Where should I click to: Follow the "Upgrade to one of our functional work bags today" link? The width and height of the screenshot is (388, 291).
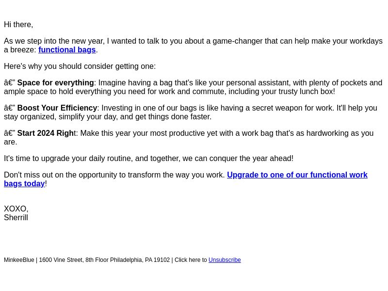(297, 175)
